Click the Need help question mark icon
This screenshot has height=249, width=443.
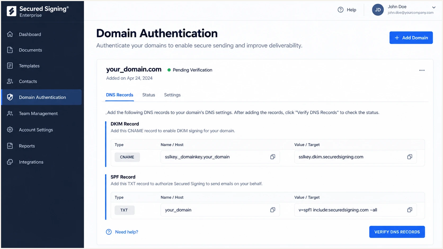[x=109, y=232]
